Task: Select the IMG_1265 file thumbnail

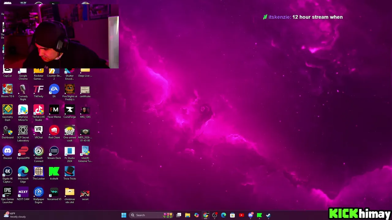Action: tap(85, 112)
